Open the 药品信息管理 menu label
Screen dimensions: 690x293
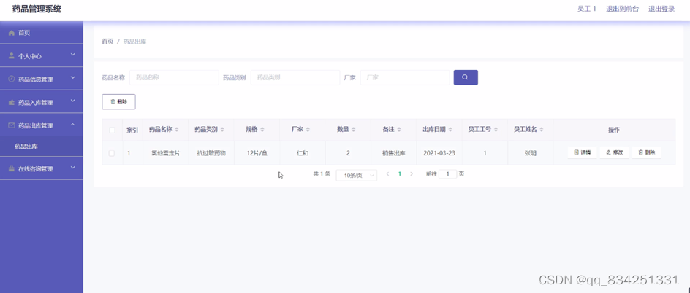(36, 79)
